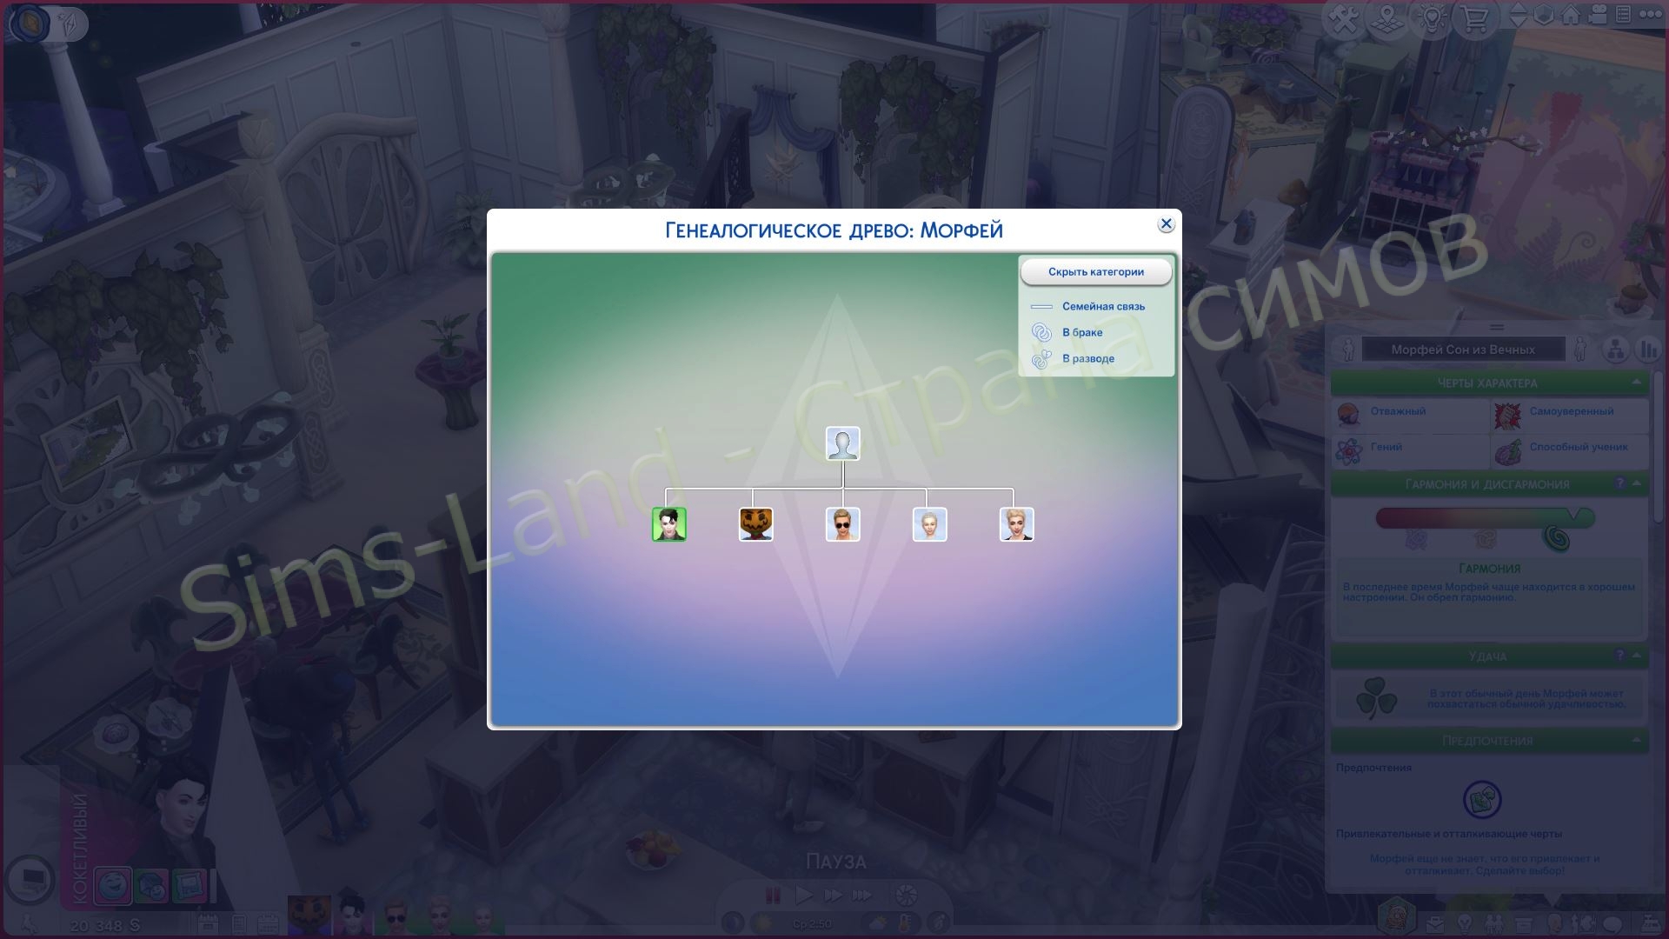Click the unknown parent silhouette node
This screenshot has width=1669, height=939.
(842, 443)
